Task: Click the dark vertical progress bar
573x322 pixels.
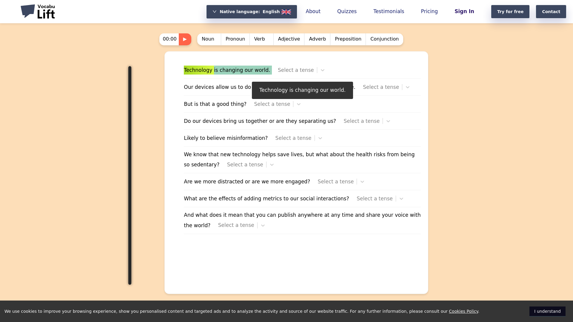Action: tap(130, 175)
